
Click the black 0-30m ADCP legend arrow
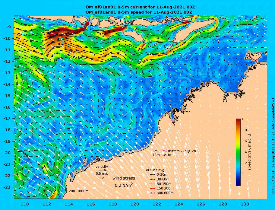(153, 175)
